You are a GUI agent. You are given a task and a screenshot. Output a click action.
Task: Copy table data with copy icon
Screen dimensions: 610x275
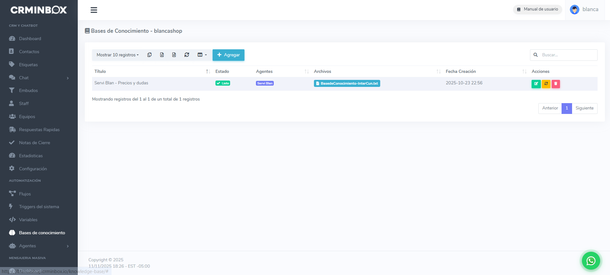coord(149,55)
